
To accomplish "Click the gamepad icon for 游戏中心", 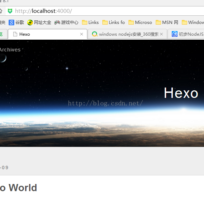I will 57,23.
